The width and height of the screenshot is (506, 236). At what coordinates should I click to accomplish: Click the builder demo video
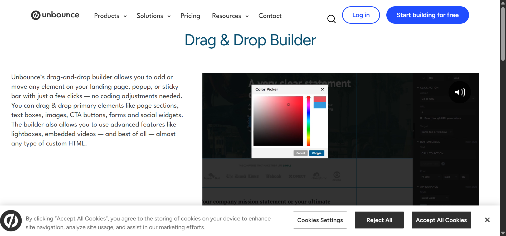point(340,139)
